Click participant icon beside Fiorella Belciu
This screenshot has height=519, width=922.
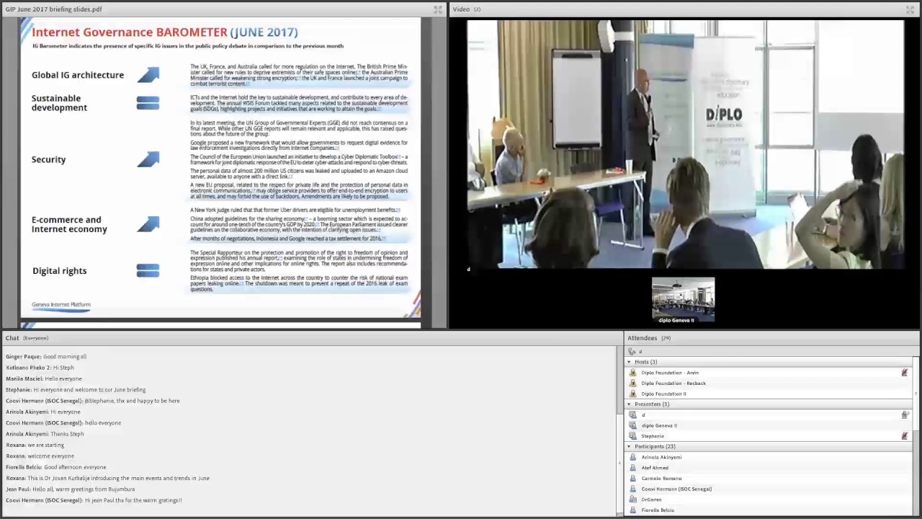point(633,510)
